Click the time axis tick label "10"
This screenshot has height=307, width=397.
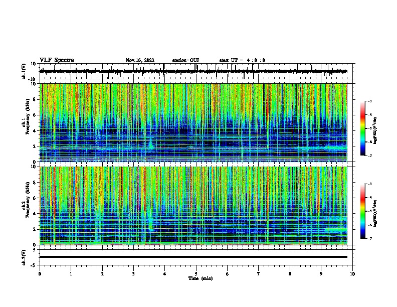point(352,274)
